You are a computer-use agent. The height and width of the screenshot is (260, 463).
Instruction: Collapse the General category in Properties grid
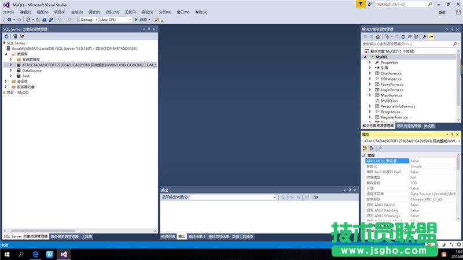click(363, 155)
